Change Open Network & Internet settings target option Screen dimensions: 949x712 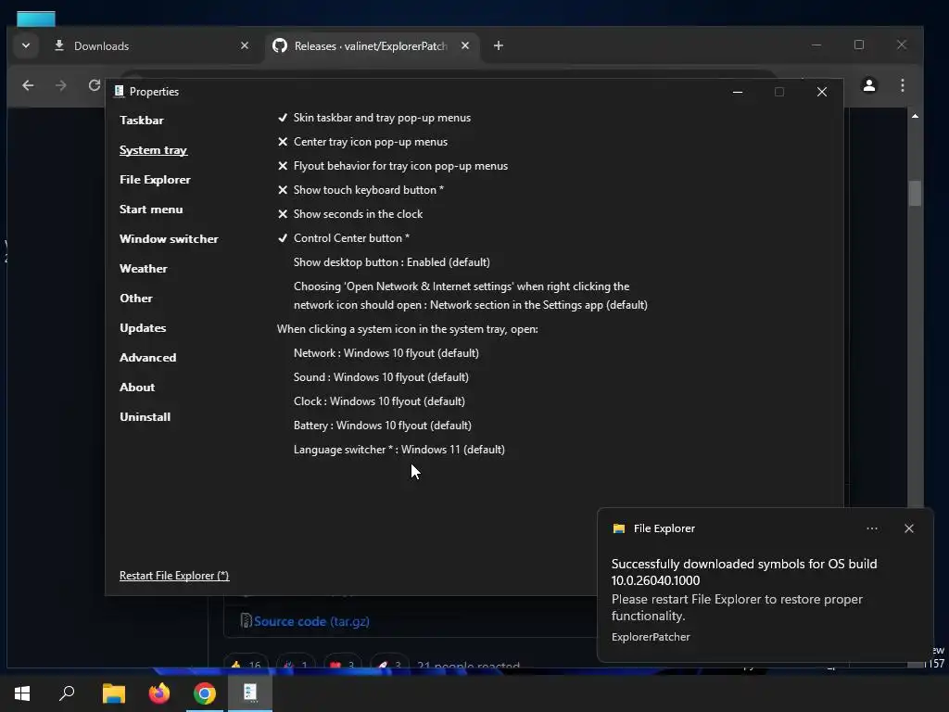(470, 296)
